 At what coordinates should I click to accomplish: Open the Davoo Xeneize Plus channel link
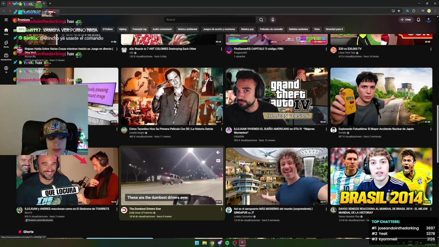tap(349, 216)
